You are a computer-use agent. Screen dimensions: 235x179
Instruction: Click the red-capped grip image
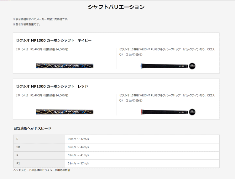(x=164, y=112)
